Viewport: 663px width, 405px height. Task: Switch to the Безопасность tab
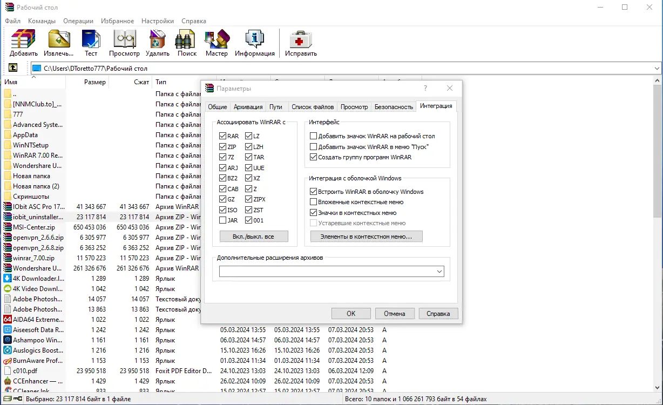(394, 107)
